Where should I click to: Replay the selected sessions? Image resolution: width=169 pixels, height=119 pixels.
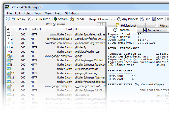[18, 19]
